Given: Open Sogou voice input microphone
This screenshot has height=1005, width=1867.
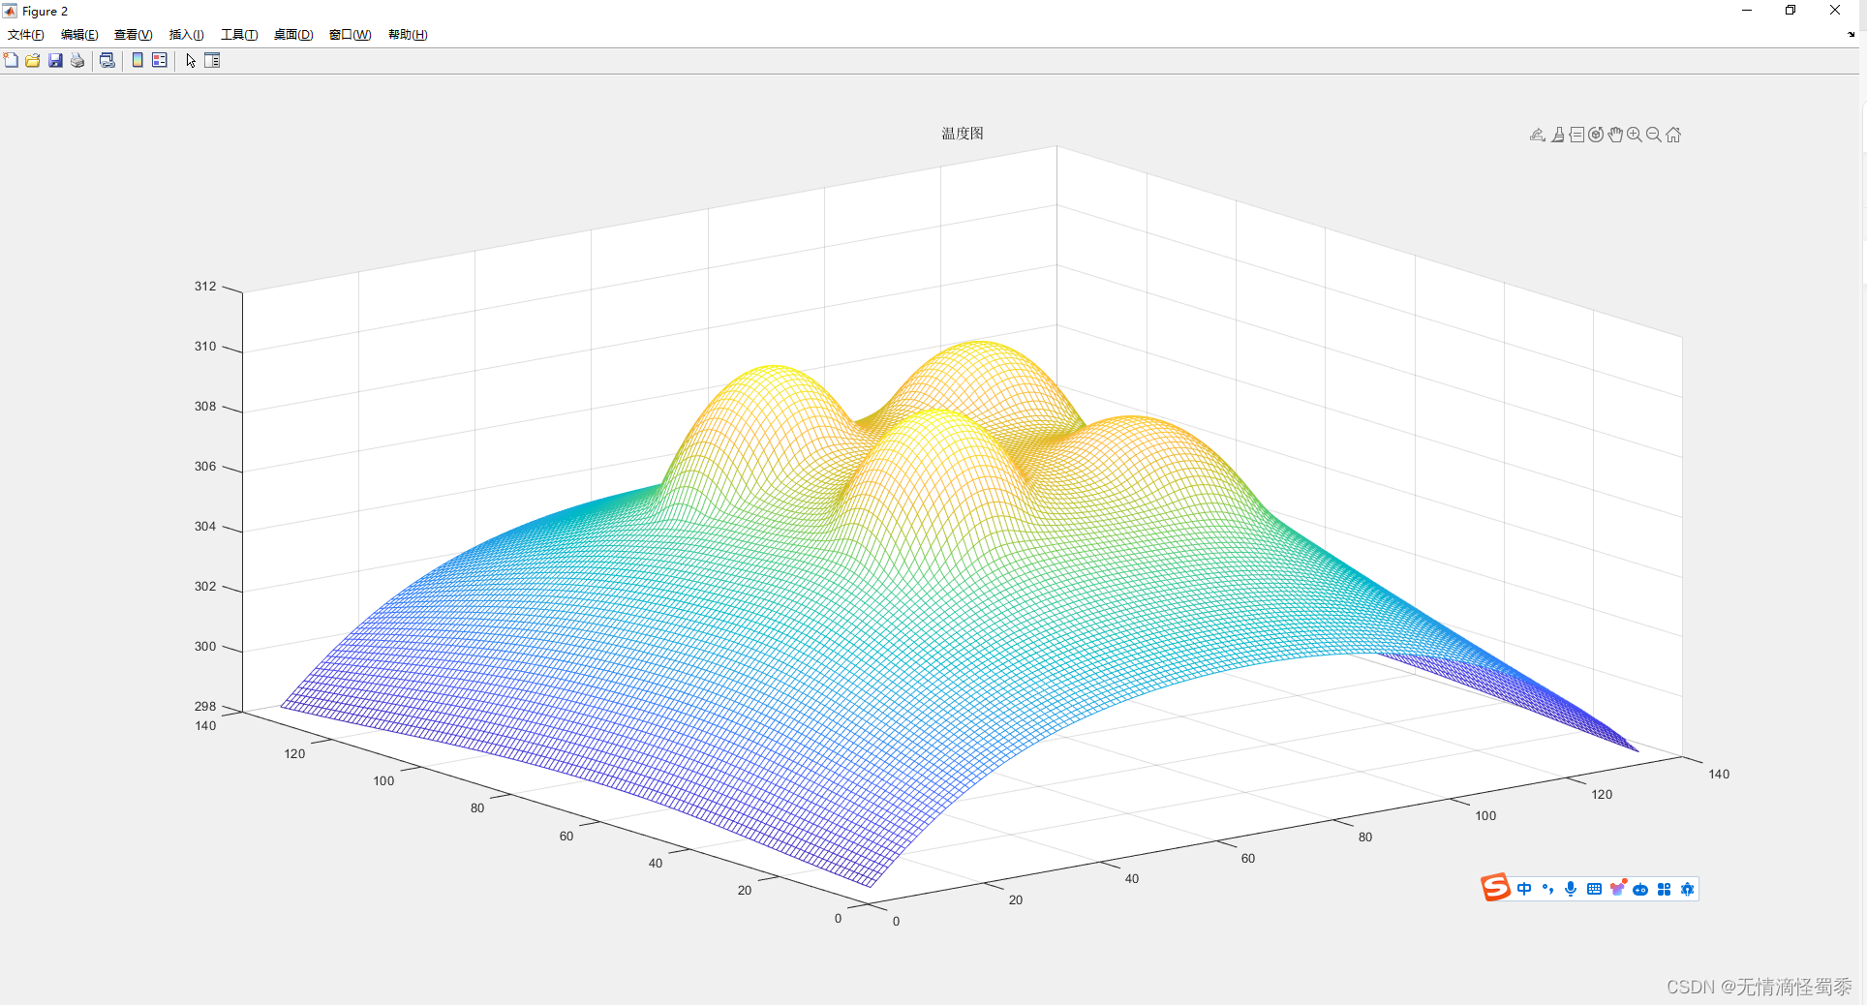Looking at the screenshot, I should pyautogui.click(x=1570, y=889).
